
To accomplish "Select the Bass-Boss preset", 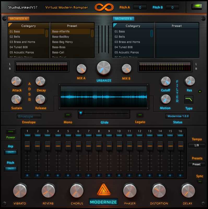I will 71,47.
